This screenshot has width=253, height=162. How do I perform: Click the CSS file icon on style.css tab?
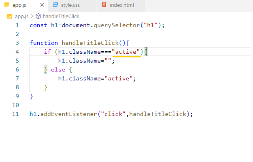point(55,5)
